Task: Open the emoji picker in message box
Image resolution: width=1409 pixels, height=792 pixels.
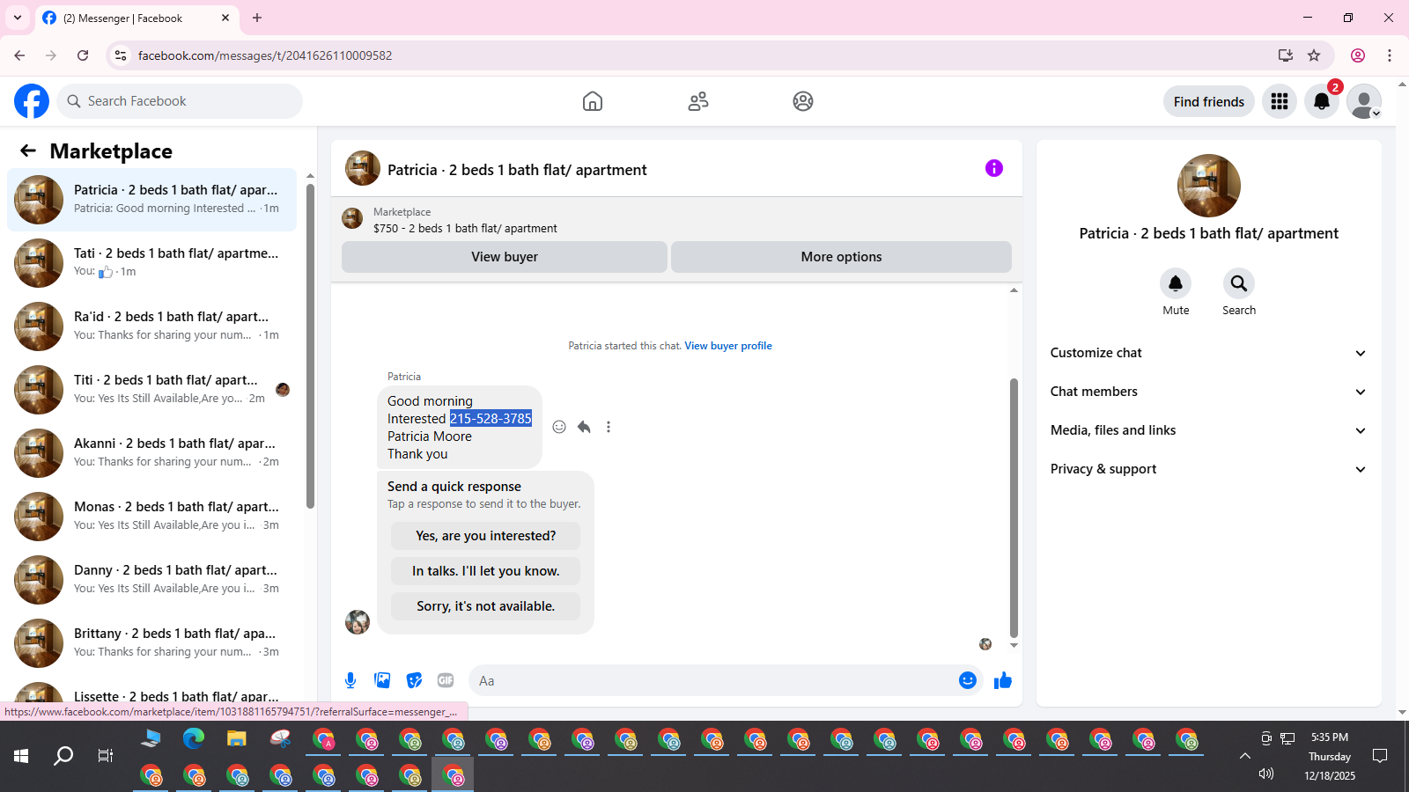Action: click(968, 680)
